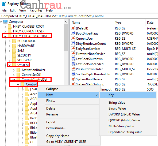The image size is (158, 146).
Task: Choose Permissions... in the context menu
Action: (x=68, y=128)
